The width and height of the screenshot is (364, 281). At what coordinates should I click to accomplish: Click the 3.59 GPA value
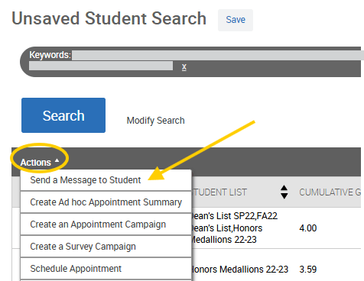coord(308,270)
